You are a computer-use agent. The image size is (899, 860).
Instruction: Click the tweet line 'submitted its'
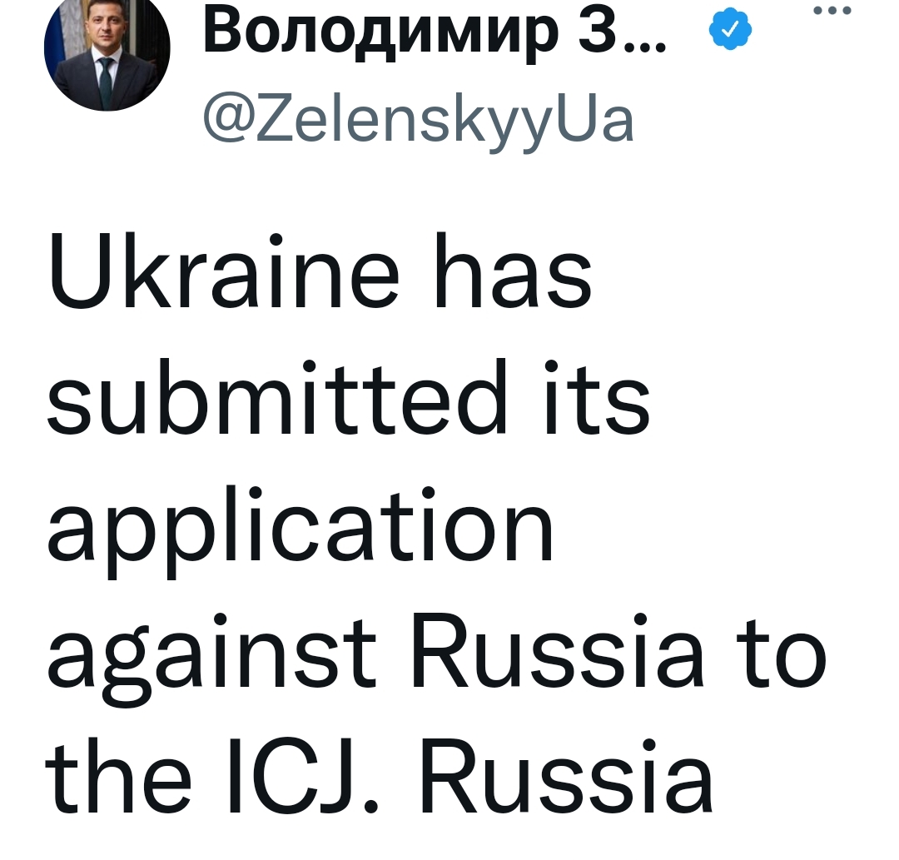[x=349, y=397]
